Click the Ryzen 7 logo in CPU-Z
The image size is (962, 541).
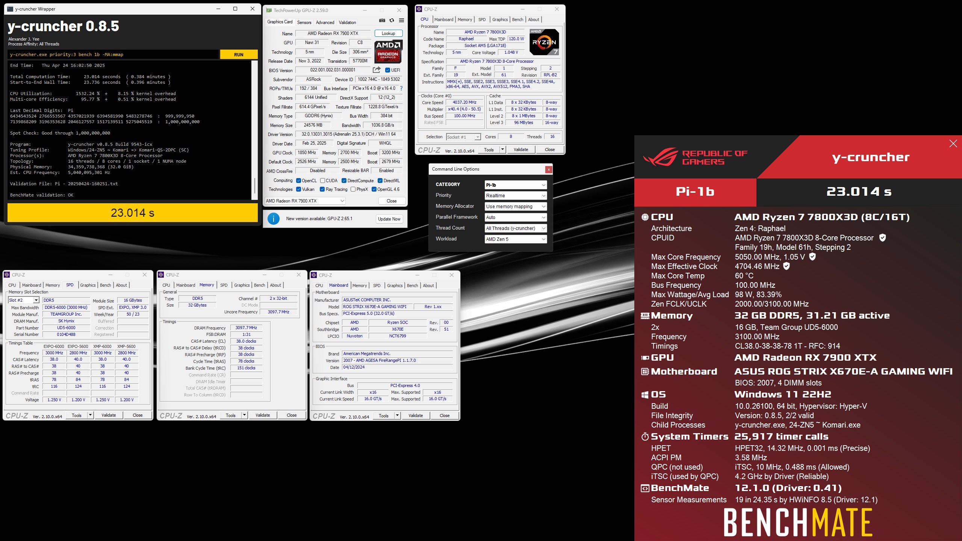click(544, 42)
